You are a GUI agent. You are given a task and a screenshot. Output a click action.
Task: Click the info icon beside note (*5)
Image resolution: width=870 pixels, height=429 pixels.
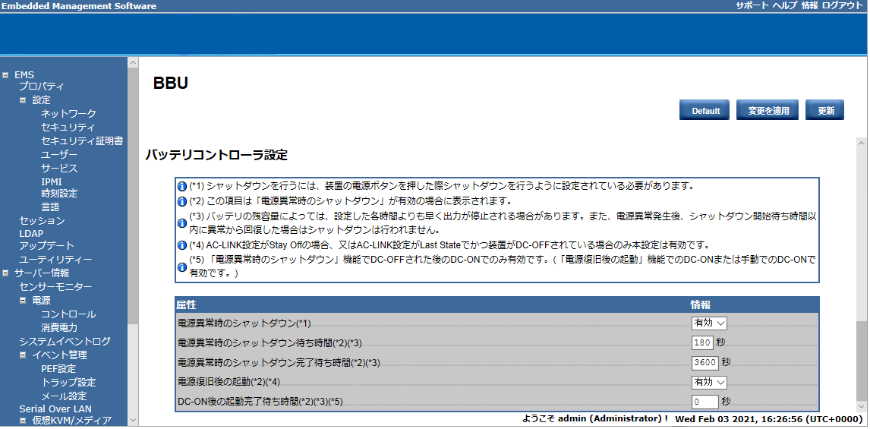coord(182,267)
